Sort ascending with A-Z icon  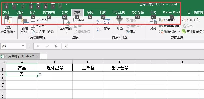point(99,22)
